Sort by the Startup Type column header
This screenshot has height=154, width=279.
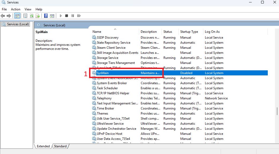coord(189,32)
